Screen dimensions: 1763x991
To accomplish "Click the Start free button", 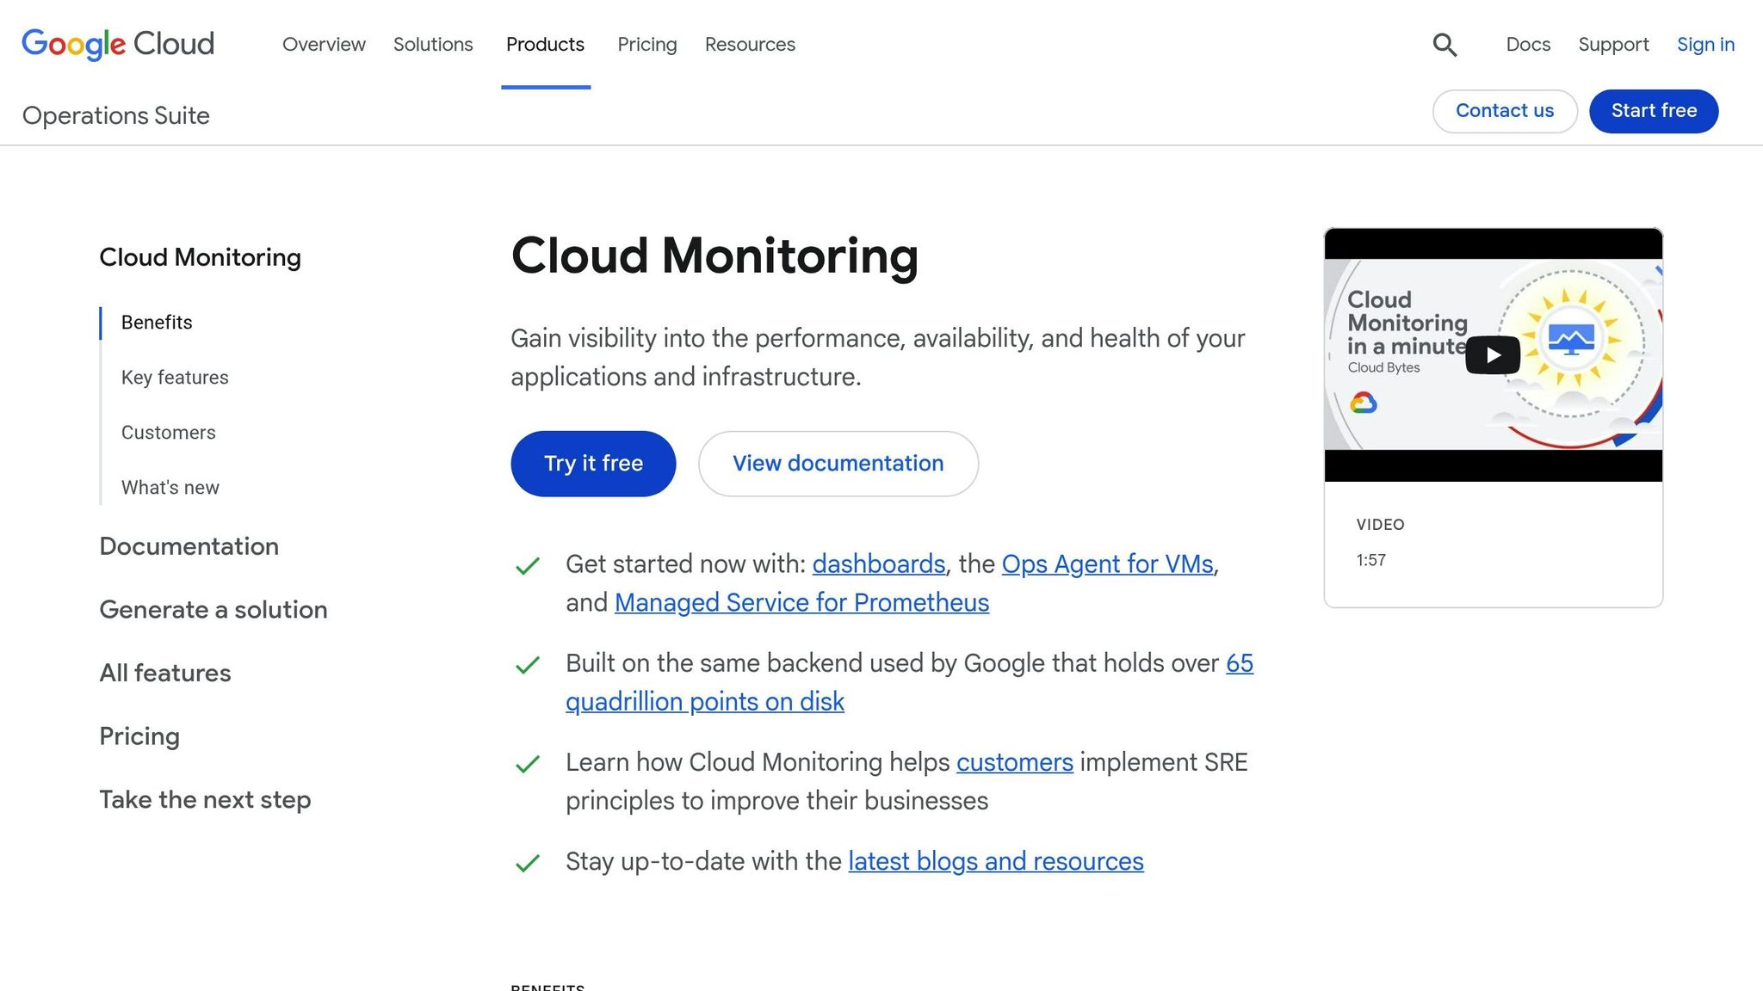I will 1653,111.
